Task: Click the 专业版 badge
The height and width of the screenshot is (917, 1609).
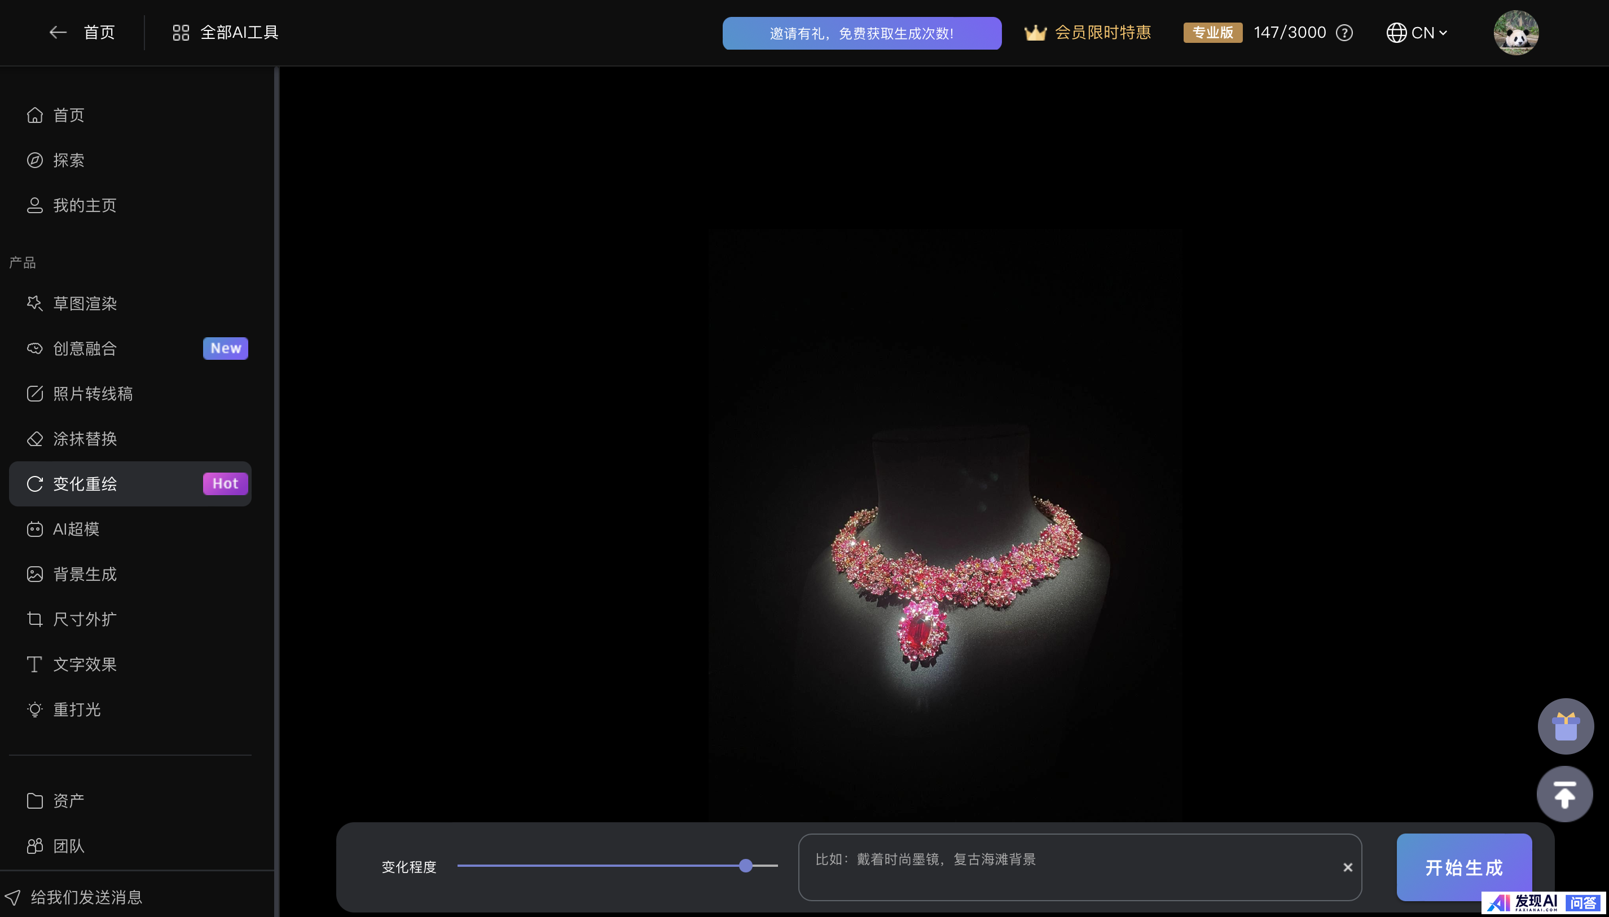Action: pos(1213,33)
